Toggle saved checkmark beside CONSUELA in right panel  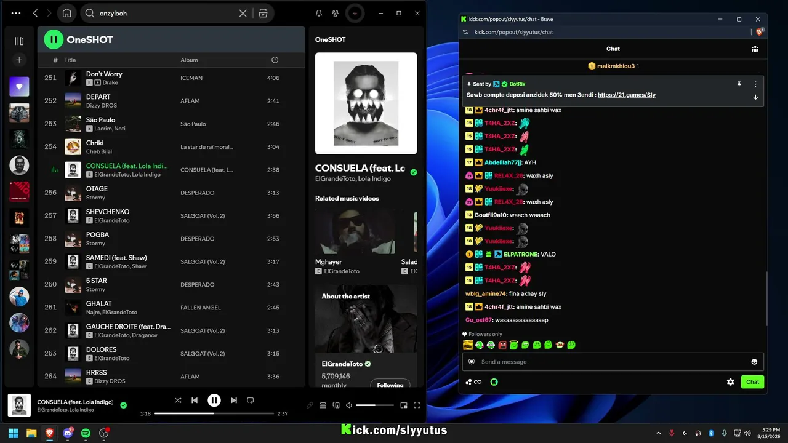tap(414, 172)
